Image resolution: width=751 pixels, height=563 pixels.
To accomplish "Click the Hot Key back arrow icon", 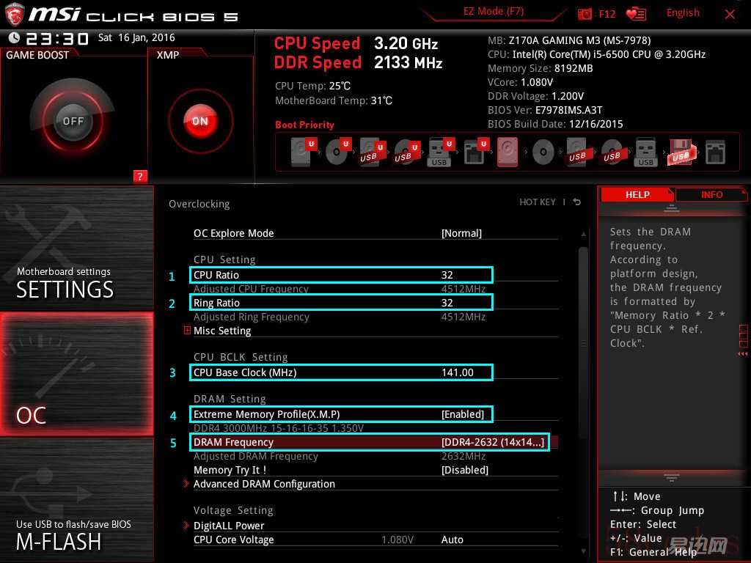I will (577, 202).
